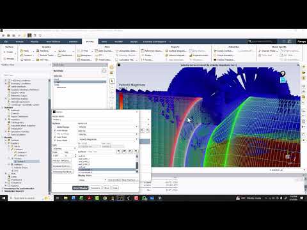The width and height of the screenshot is (307, 230).
Task: Toggle the Auto Range checkbox
Action: tap(55, 130)
